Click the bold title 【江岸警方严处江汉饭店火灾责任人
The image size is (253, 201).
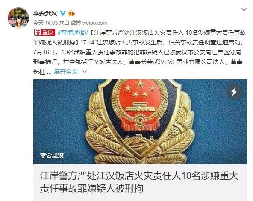click(x=137, y=32)
